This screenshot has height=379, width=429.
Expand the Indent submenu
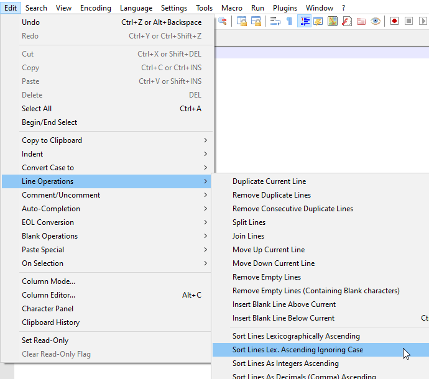point(106,154)
